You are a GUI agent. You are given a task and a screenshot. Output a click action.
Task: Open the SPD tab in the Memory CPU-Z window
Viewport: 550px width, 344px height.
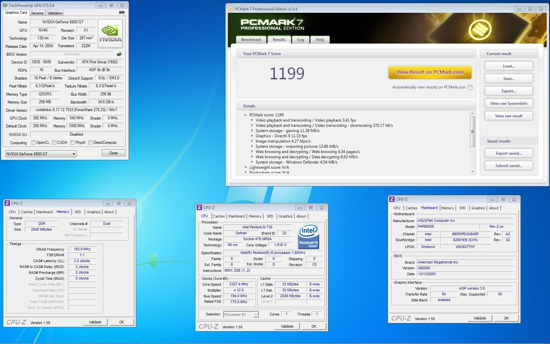(x=78, y=212)
